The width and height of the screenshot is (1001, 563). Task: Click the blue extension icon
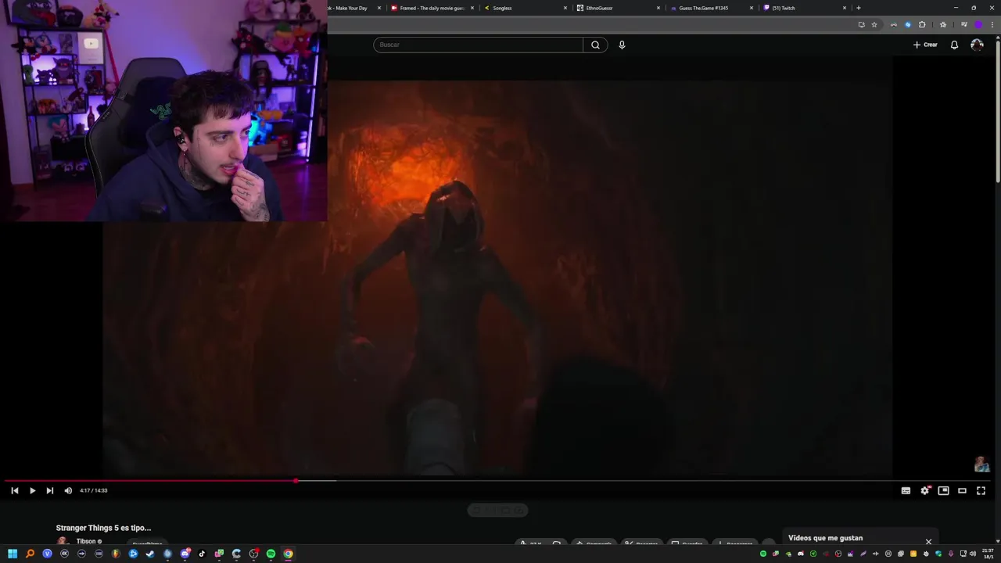click(x=908, y=24)
